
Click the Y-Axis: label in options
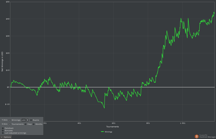(x=5, y=120)
